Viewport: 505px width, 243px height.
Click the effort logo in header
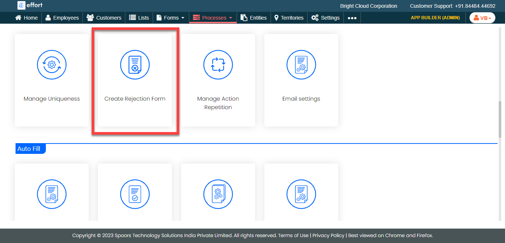[x=30, y=6]
